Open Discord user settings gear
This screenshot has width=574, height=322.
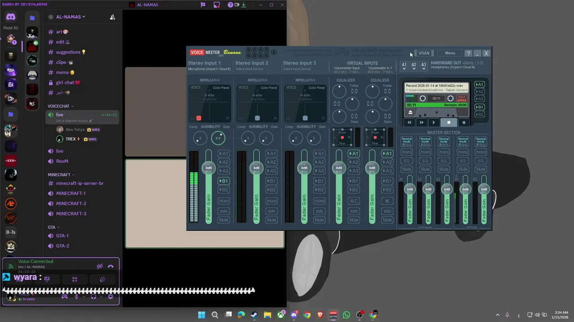coord(111,296)
